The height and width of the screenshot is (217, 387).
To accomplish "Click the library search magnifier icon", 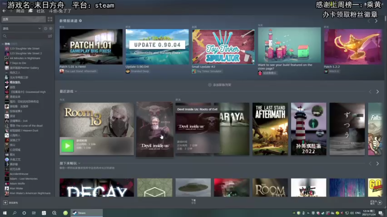I will (5, 36).
